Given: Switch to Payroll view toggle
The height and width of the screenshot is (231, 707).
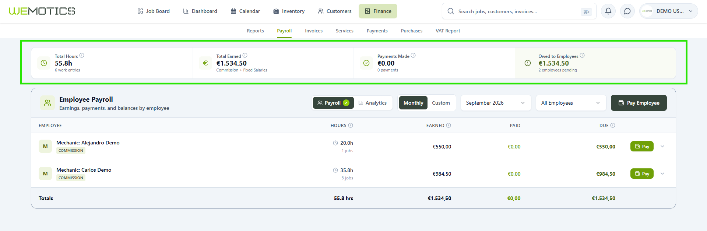Looking at the screenshot, I should pos(333,103).
